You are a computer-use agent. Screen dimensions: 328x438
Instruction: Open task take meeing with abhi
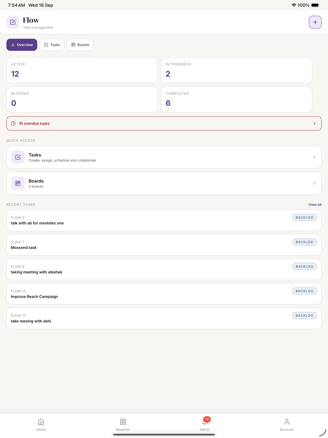click(164, 318)
